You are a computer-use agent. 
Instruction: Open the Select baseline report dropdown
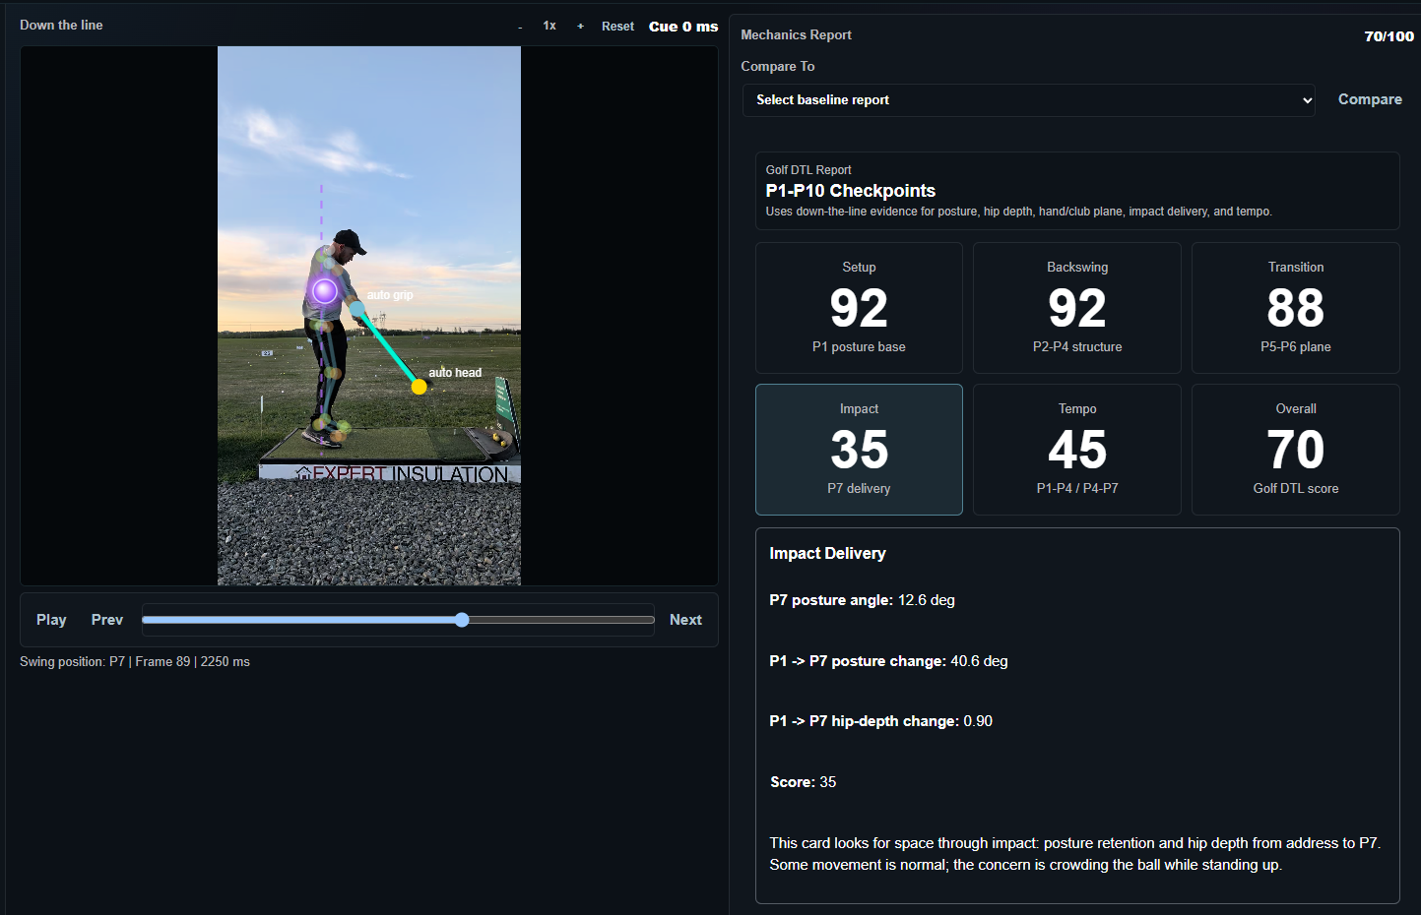tap(1029, 100)
